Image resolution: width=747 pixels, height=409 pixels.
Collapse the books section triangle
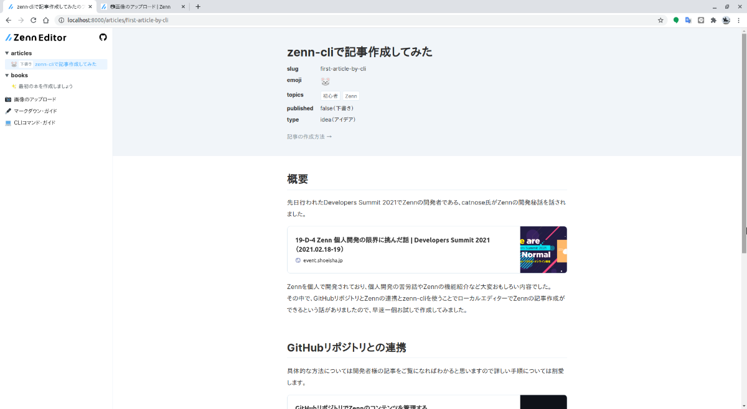7,75
